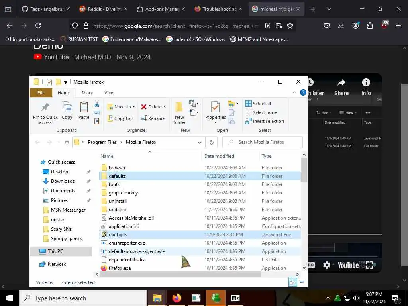The image size is (408, 306).
Task: Click the horizontal scrollbar in file list
Action: [180, 274]
